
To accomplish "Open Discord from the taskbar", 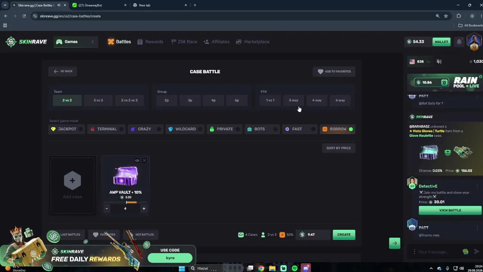I will 306,268.
